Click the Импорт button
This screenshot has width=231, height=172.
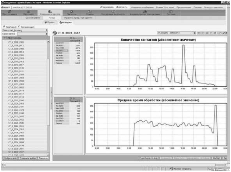tap(216, 158)
